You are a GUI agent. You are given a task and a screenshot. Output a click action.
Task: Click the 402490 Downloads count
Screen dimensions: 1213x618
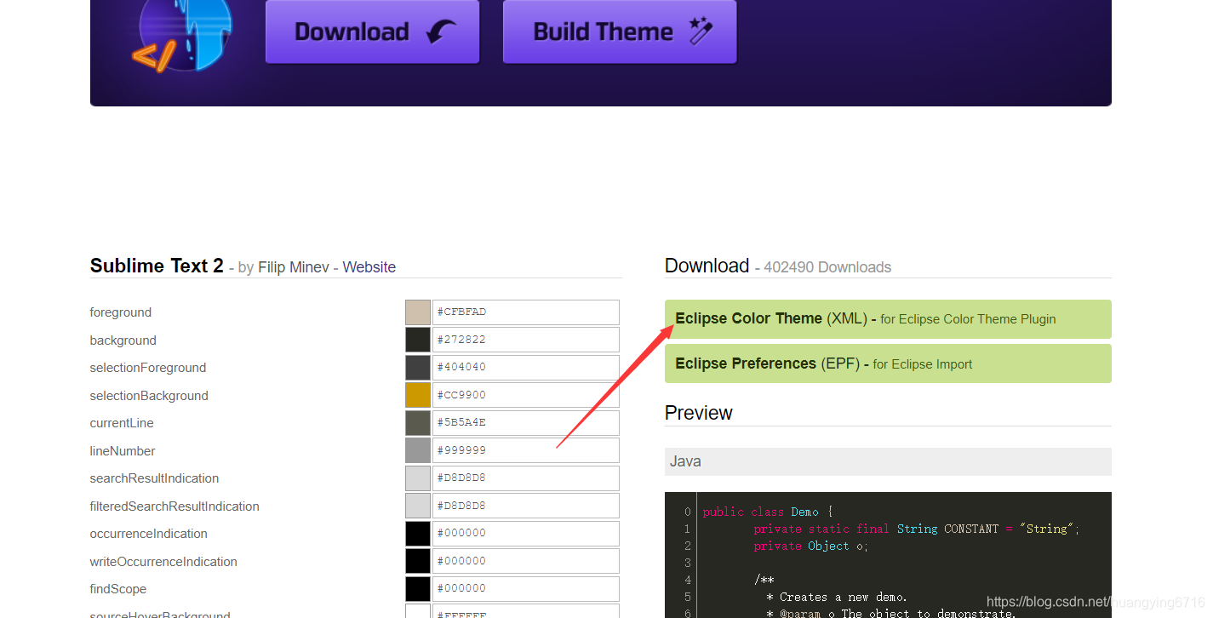point(827,267)
